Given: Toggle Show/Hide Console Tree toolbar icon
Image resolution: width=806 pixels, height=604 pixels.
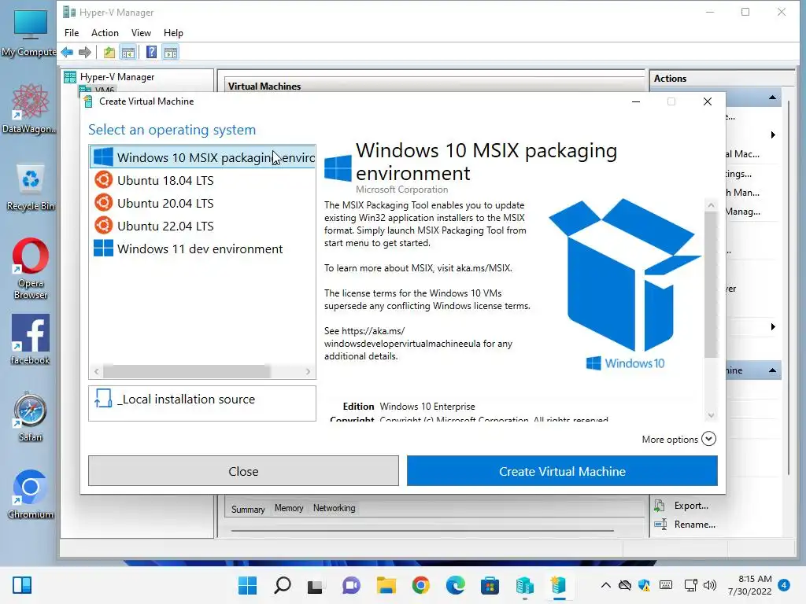Looking at the screenshot, I should click(x=128, y=52).
